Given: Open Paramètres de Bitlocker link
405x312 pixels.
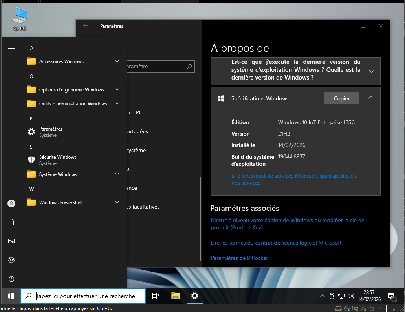Looking at the screenshot, I should click(240, 258).
